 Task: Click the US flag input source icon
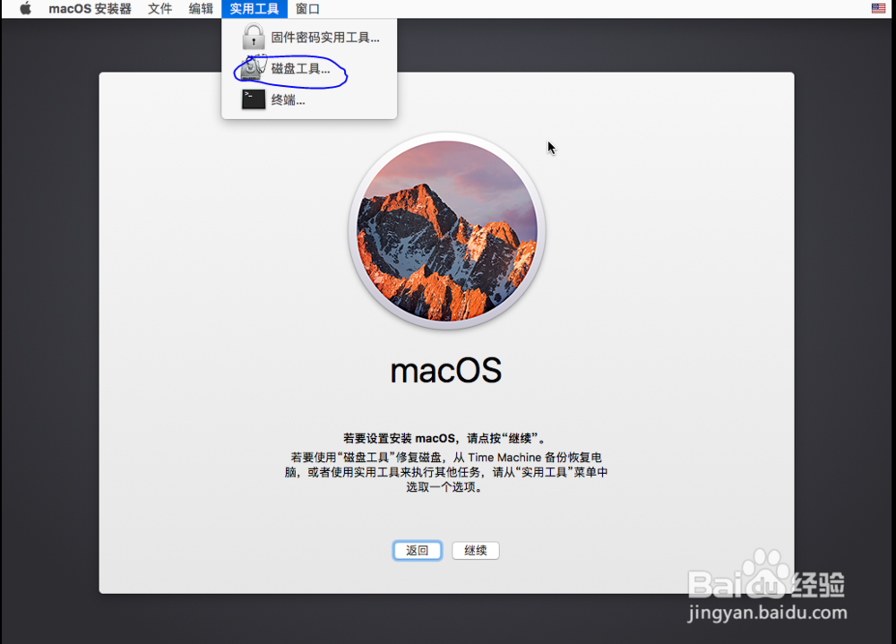click(879, 8)
